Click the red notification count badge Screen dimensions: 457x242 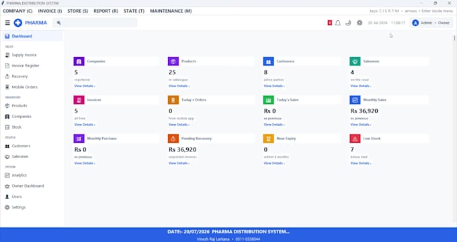click(x=329, y=23)
